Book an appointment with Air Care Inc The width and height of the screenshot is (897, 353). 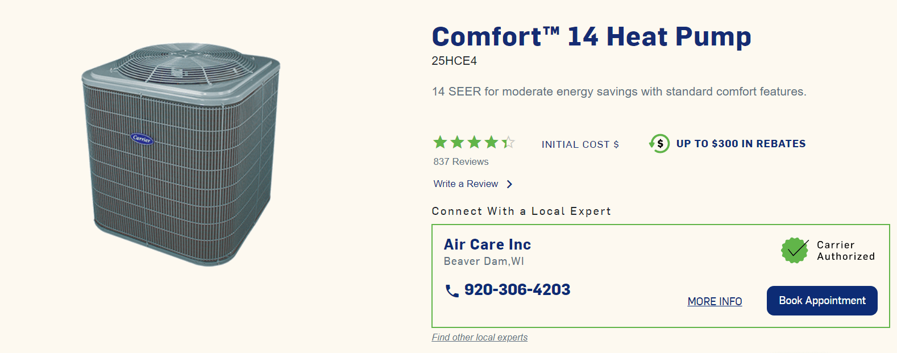[x=822, y=301]
